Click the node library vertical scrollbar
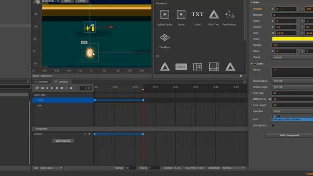The image size is (313, 176). click(x=245, y=20)
